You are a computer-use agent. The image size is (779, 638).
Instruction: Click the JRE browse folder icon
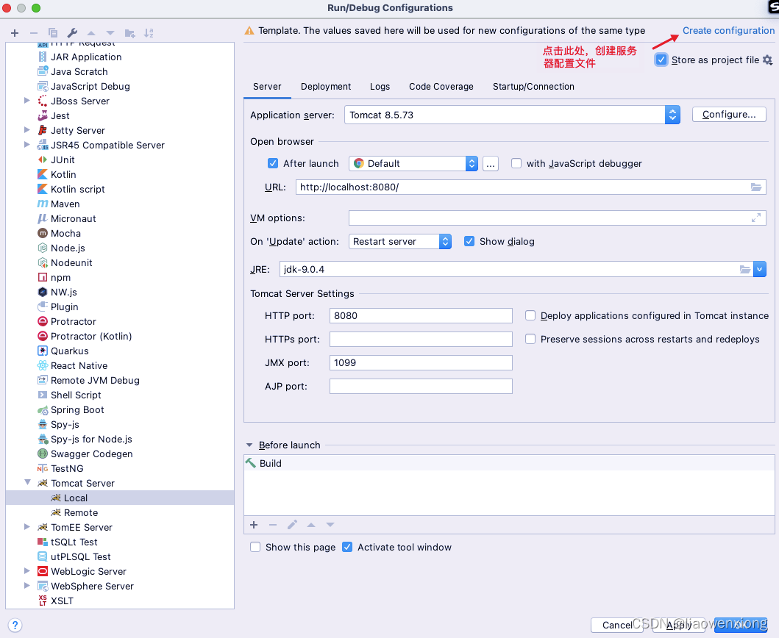tap(744, 270)
